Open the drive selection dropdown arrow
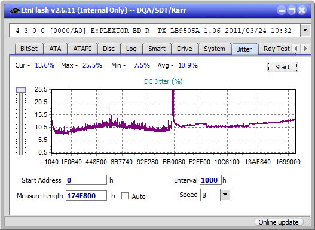 click(305, 31)
